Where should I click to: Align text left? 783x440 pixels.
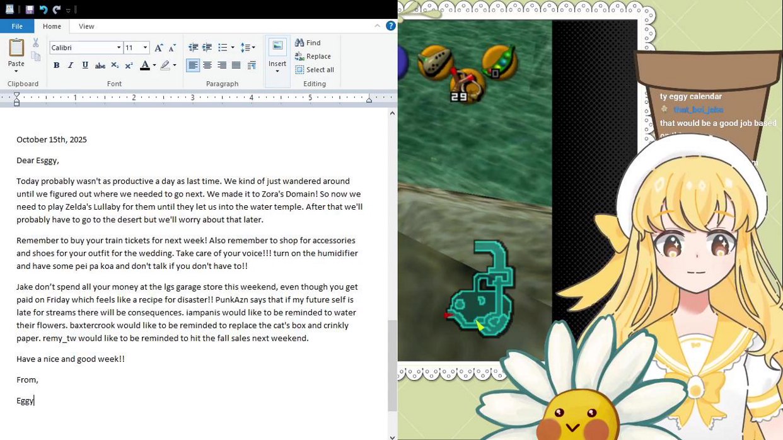point(193,65)
